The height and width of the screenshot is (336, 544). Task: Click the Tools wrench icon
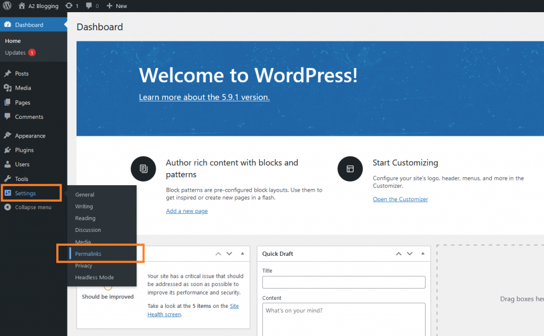coord(7,178)
